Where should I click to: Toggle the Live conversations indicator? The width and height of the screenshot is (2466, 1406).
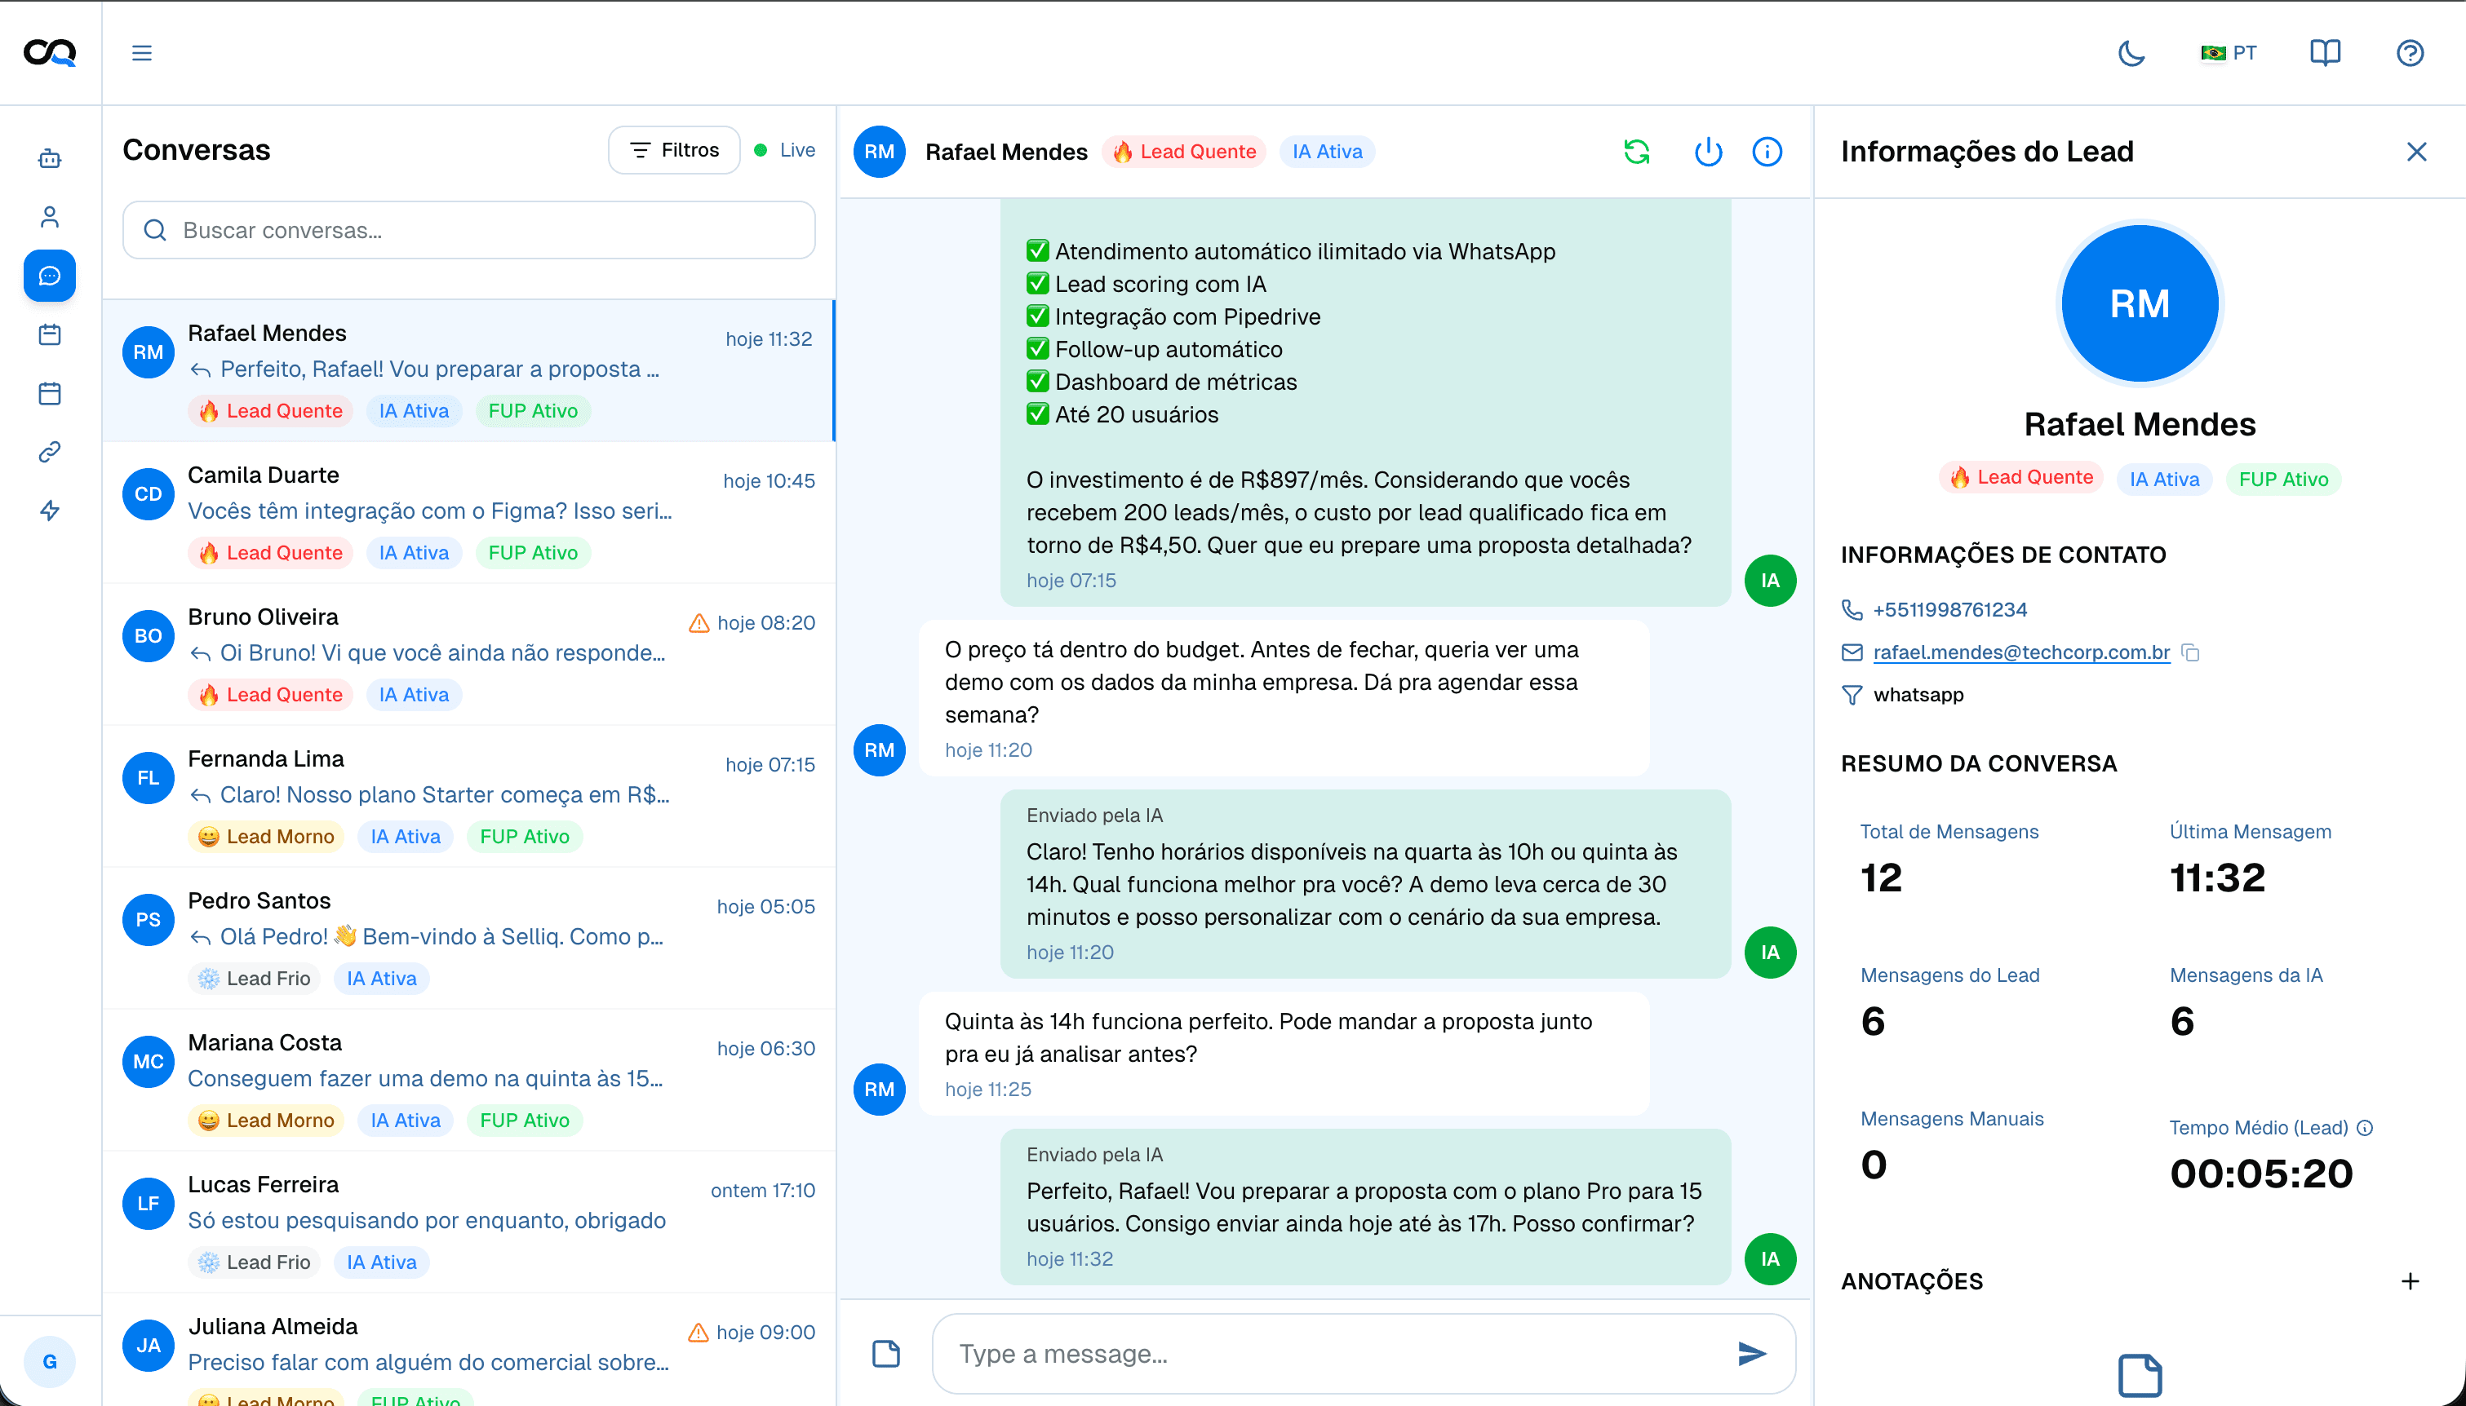784,150
